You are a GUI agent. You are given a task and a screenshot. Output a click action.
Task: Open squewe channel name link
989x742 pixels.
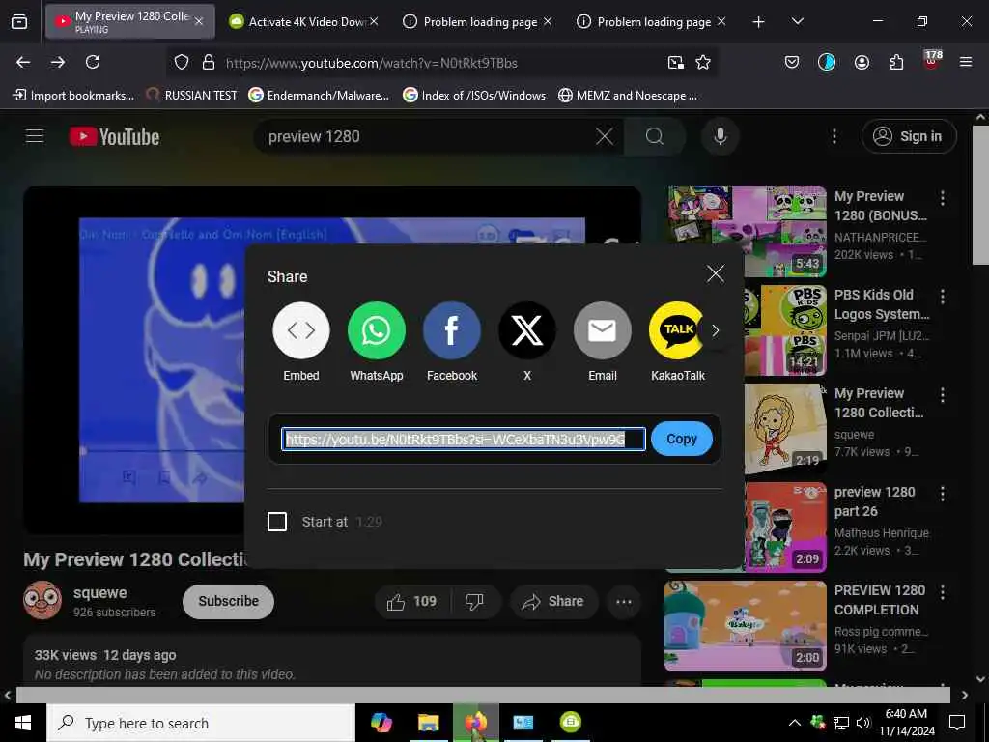point(99,592)
